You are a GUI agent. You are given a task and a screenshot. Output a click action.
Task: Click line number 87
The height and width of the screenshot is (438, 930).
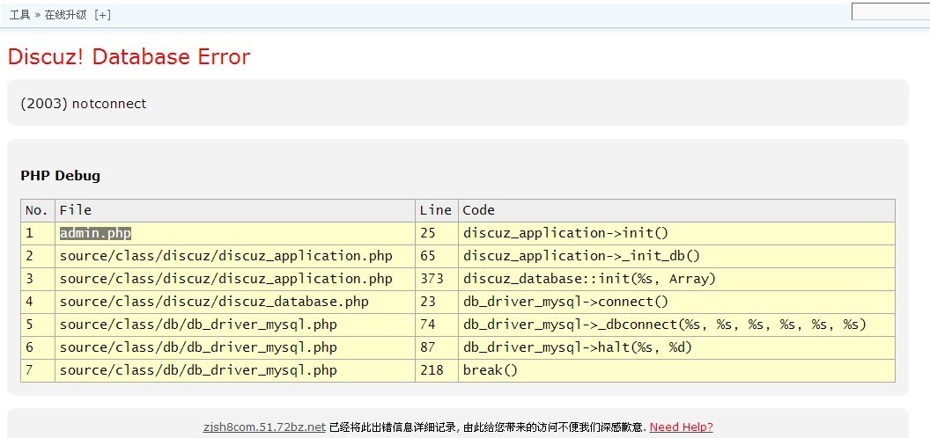point(428,348)
